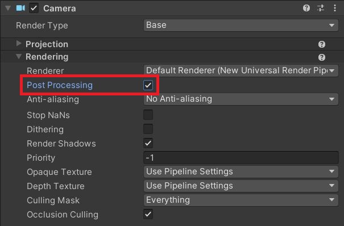The width and height of the screenshot is (344, 226).
Task: Open Camera component preset selector
Action: pyautogui.click(x=321, y=8)
